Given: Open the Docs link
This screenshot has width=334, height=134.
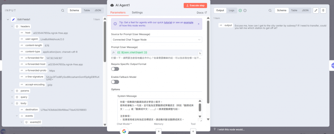Looking at the screenshot, I should click(x=202, y=13).
